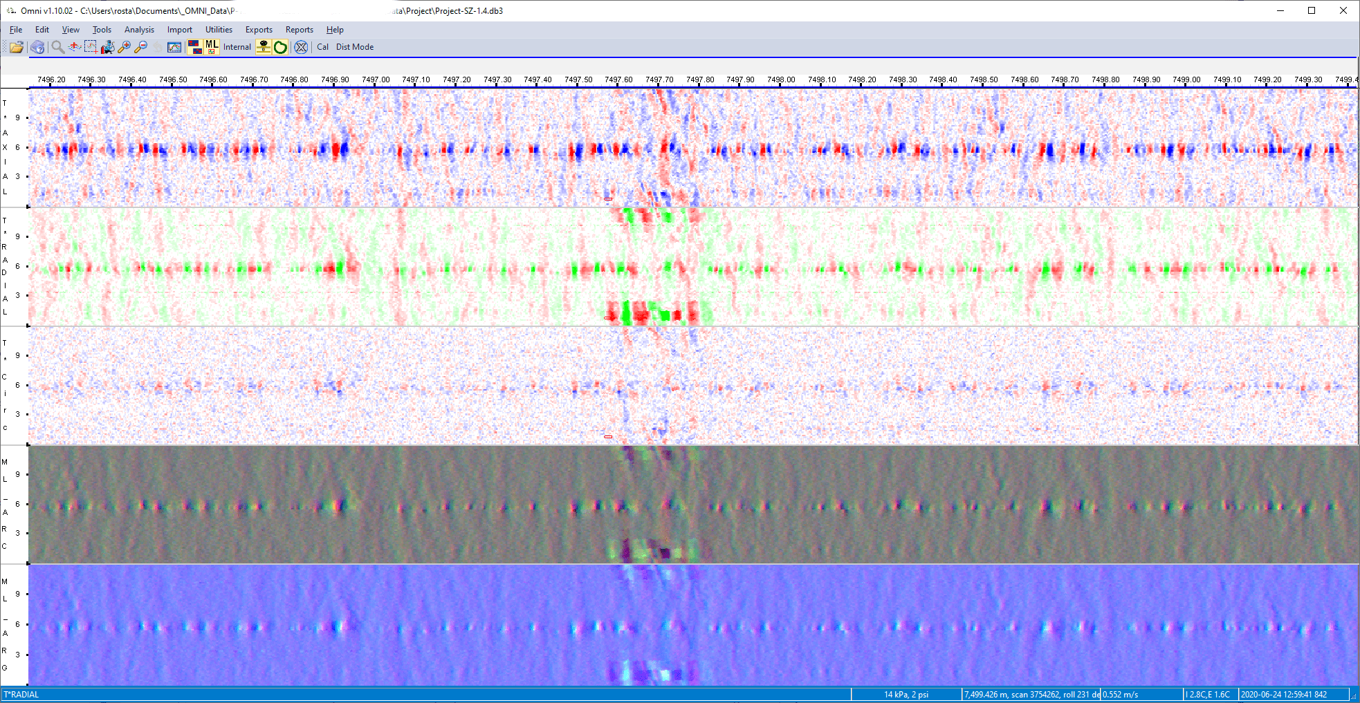The height and width of the screenshot is (703, 1360).
Task: Open the chart graph view icon
Action: (174, 47)
